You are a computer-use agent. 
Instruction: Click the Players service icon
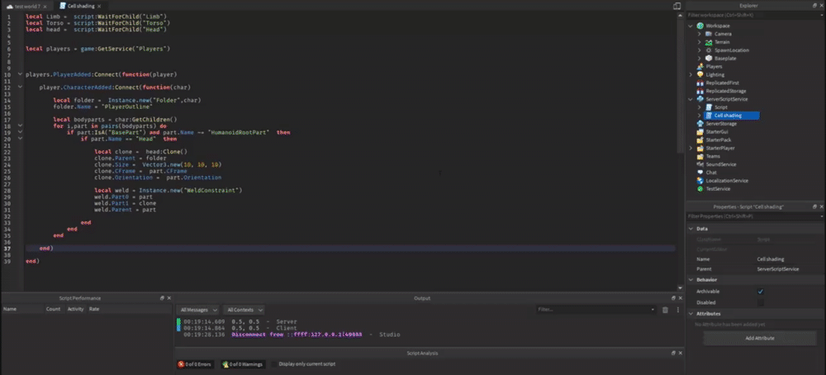tap(700, 66)
